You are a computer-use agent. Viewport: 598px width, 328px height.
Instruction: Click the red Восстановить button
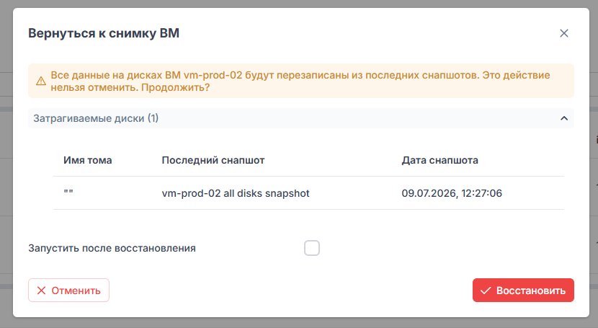pyautogui.click(x=523, y=291)
